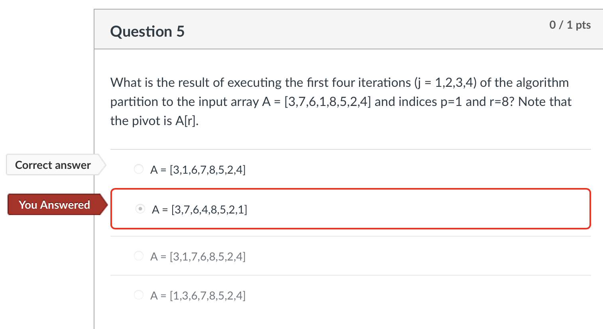Click the answer text A = [1,3,6,7,8,5,2,4]
This screenshot has width=603, height=329.
(198, 295)
